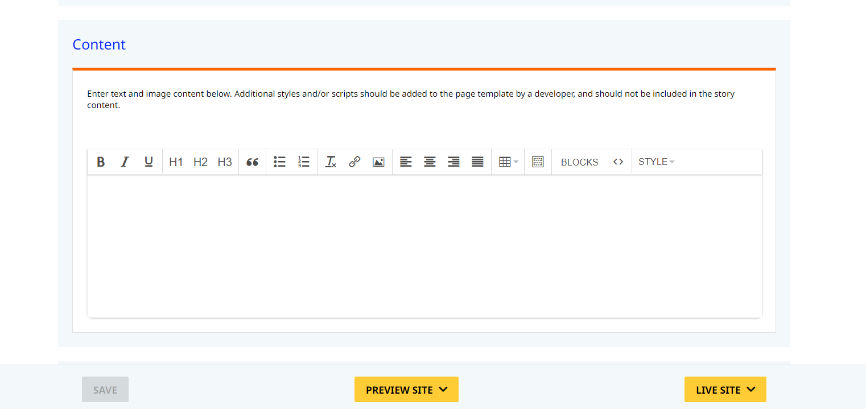Toggle bold formatting in the editor toolbar
The height and width of the screenshot is (409, 866).
click(x=101, y=162)
